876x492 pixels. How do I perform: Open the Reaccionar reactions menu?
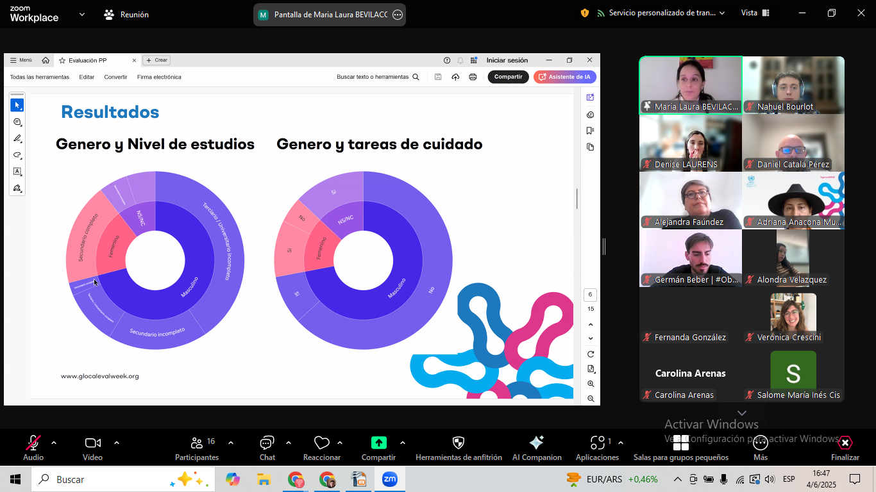322,447
